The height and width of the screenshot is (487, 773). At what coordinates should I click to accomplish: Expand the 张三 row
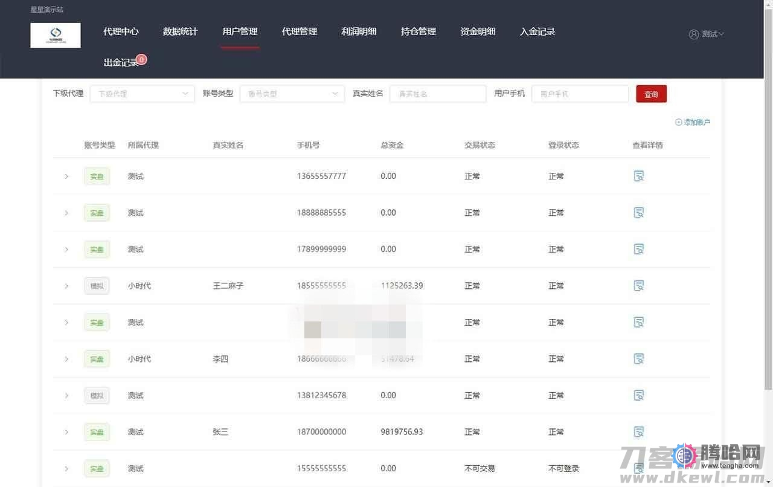(x=66, y=432)
